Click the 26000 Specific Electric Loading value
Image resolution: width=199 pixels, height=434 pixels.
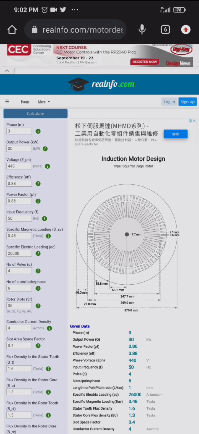point(135,395)
